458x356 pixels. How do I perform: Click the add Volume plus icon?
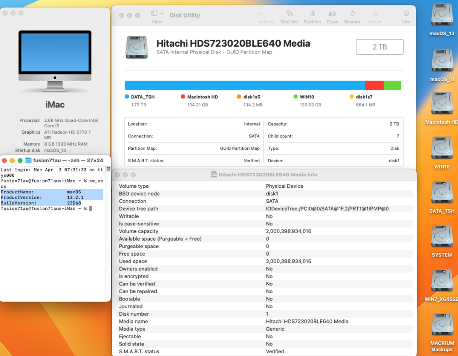[x=261, y=13]
